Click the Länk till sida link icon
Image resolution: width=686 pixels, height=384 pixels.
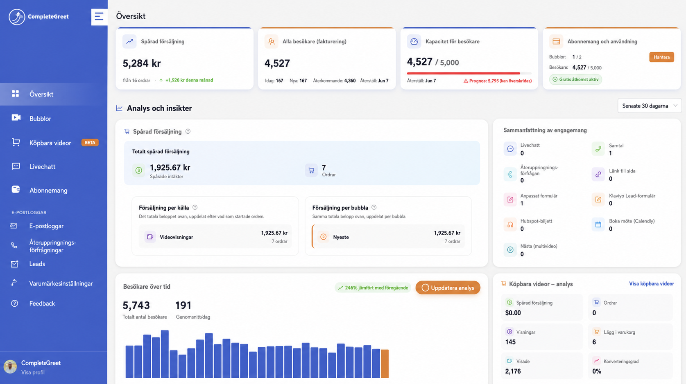point(598,174)
